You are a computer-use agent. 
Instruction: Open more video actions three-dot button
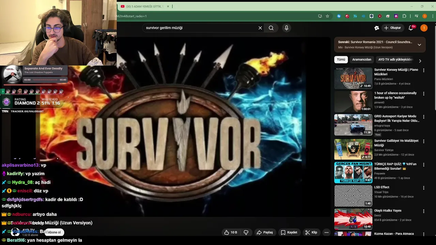tap(326, 232)
